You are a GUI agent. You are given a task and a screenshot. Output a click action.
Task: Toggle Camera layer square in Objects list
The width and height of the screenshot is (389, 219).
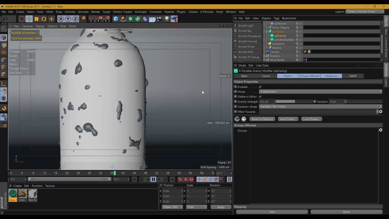297,52
